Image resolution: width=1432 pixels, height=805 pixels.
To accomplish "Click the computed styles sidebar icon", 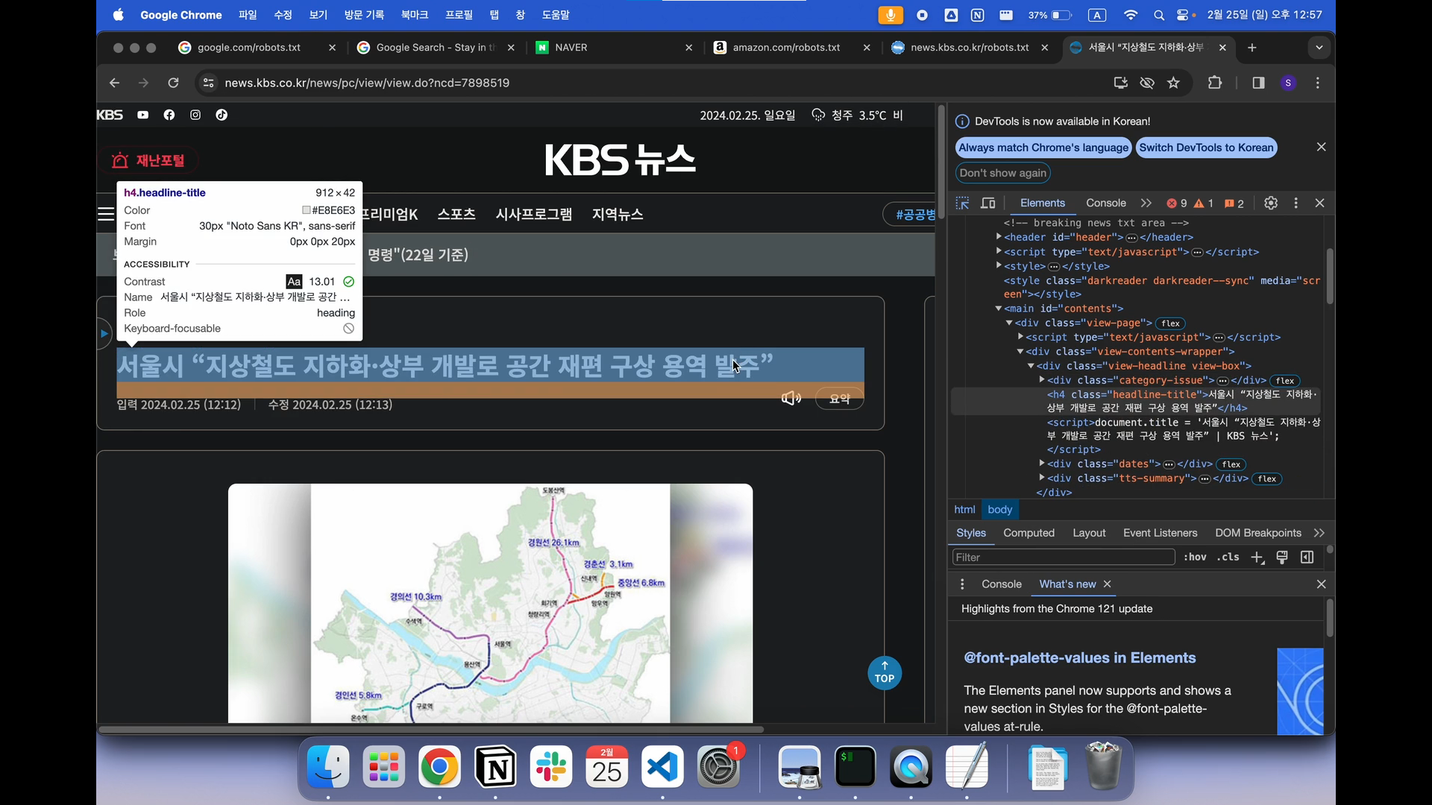I will click(1307, 558).
